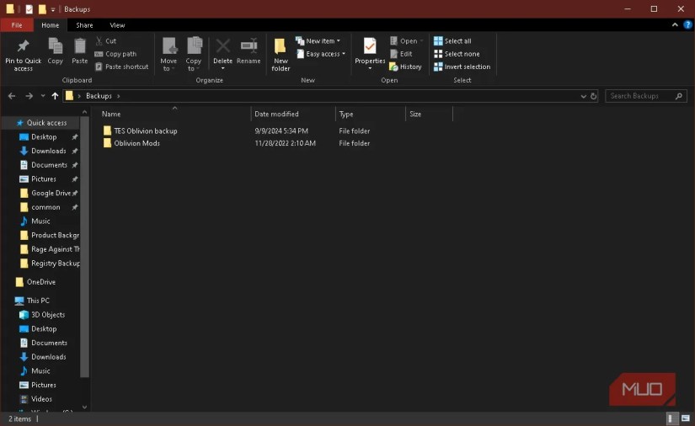Select the TES Oblivion backup folder

pyautogui.click(x=146, y=130)
